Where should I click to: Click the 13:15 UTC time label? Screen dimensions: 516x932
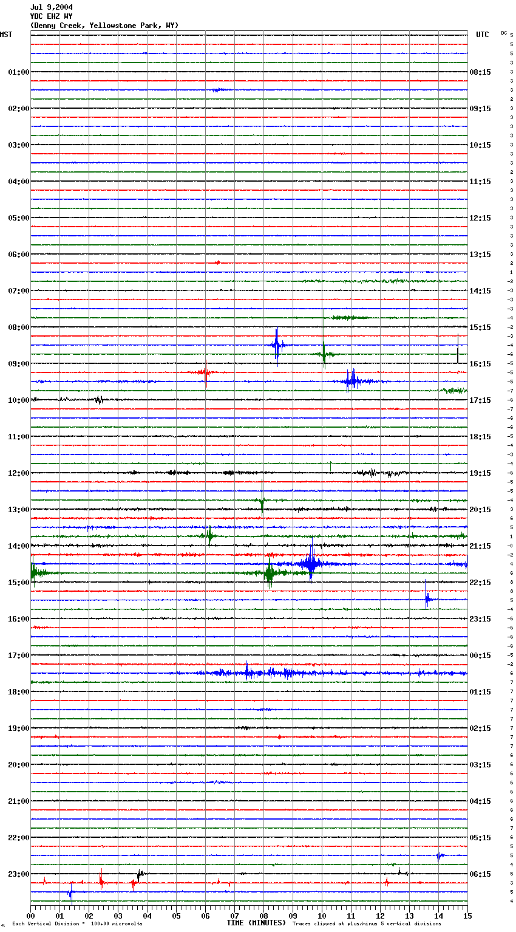click(x=480, y=255)
